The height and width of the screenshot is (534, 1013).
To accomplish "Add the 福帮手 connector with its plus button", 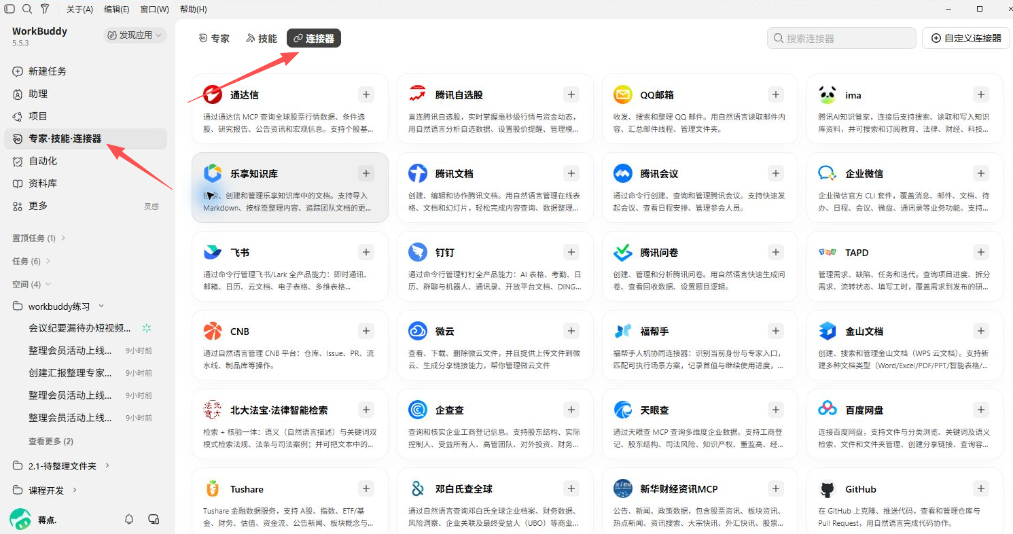I will pyautogui.click(x=776, y=331).
